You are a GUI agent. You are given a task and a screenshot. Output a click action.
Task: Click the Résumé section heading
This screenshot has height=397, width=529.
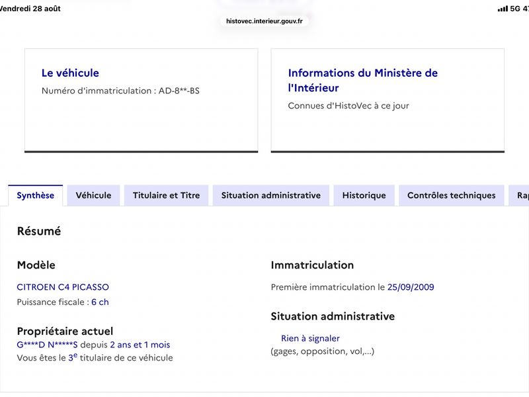(39, 231)
